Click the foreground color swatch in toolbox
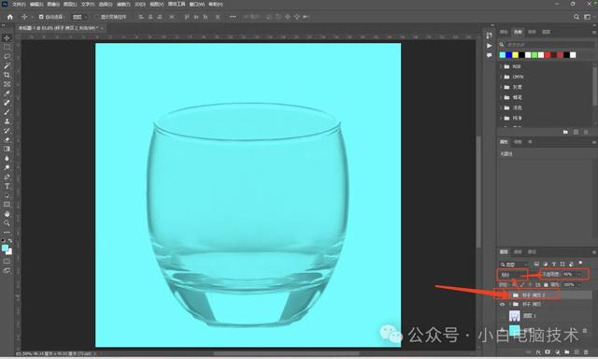Image resolution: width=598 pixels, height=359 pixels. pos(5,248)
